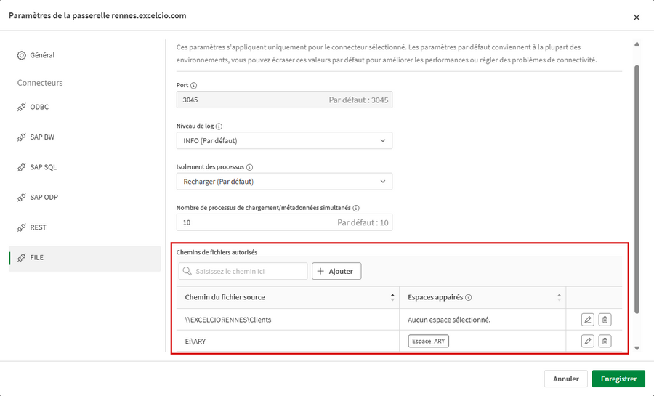
Task: Select the FILE connector
Action: [85, 259]
